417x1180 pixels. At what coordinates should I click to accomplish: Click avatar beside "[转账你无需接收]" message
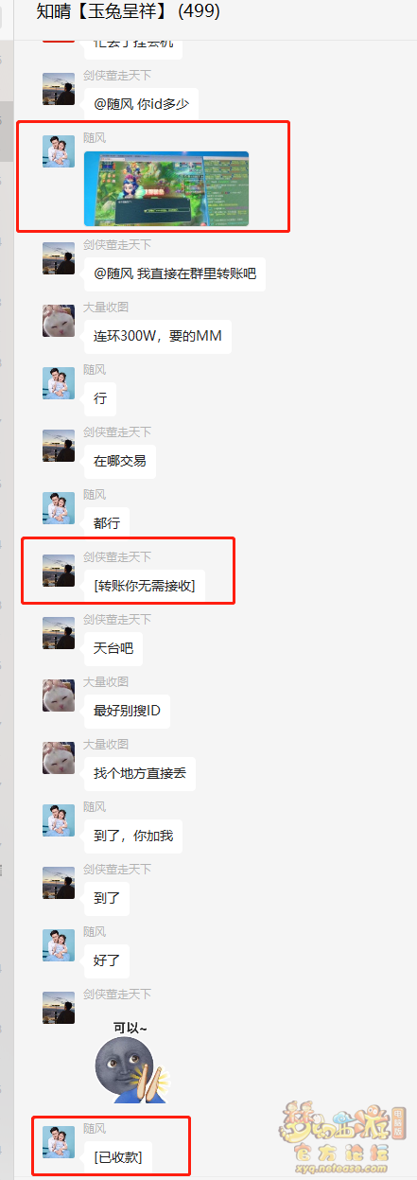[x=59, y=571]
